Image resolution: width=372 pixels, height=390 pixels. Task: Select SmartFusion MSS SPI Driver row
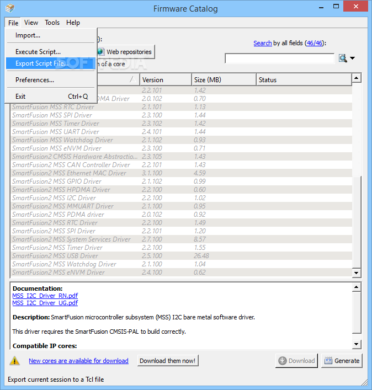pyautogui.click(x=181, y=115)
